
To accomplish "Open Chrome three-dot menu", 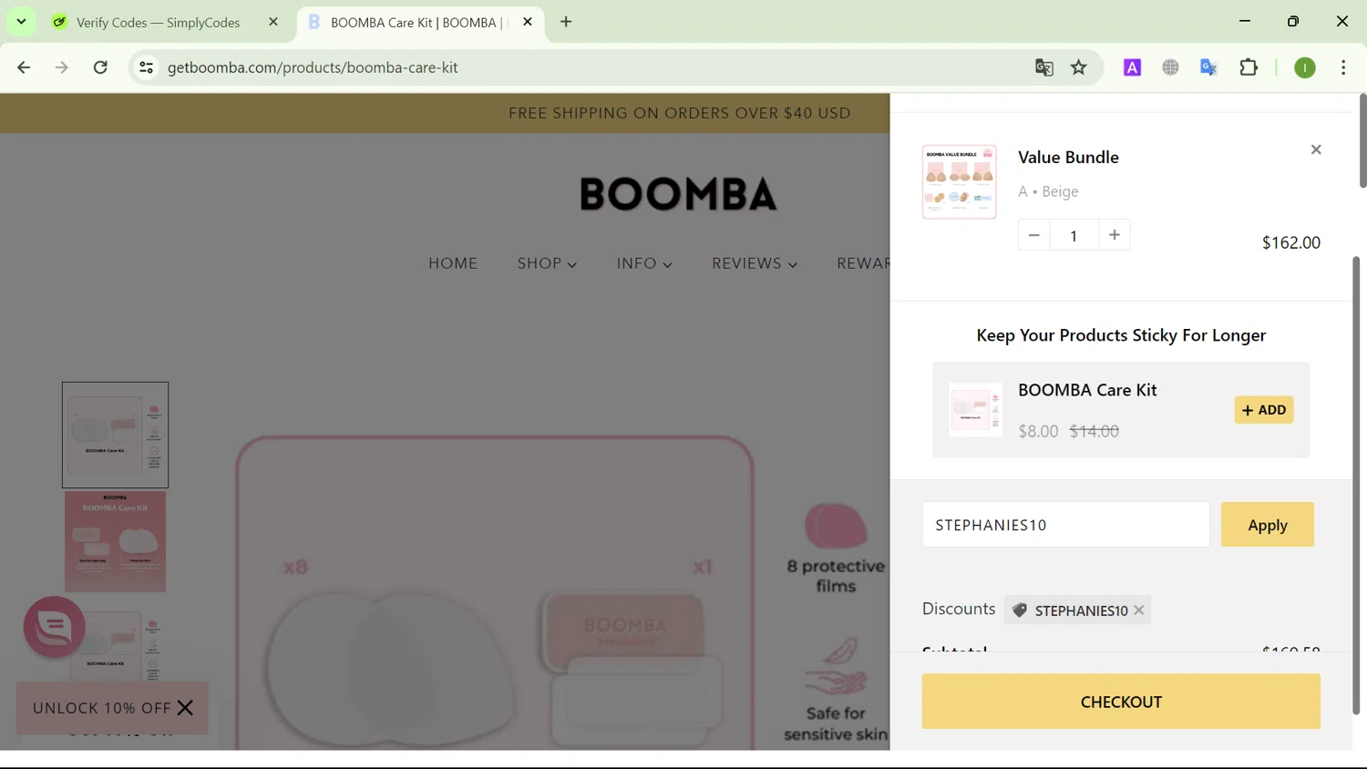I will (x=1343, y=67).
